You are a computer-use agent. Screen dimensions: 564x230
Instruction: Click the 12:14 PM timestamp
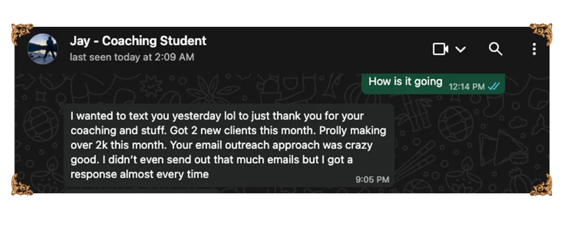(x=466, y=87)
